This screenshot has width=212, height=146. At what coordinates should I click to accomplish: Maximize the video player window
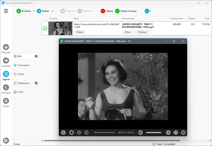point(174,41)
